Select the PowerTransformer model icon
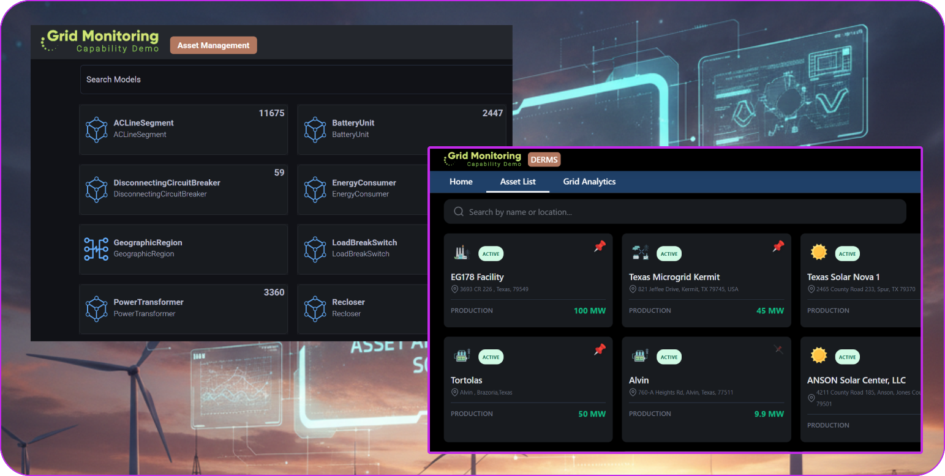This screenshot has width=945, height=476. pyautogui.click(x=97, y=308)
